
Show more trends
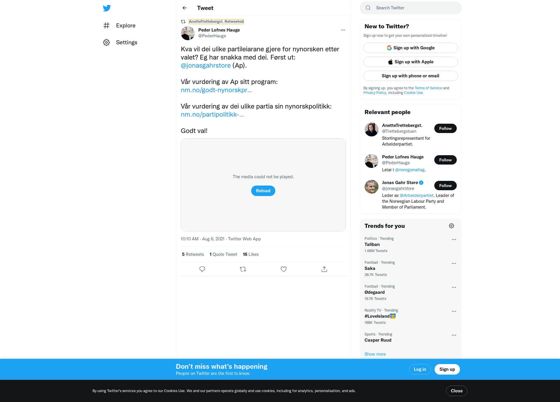point(375,354)
